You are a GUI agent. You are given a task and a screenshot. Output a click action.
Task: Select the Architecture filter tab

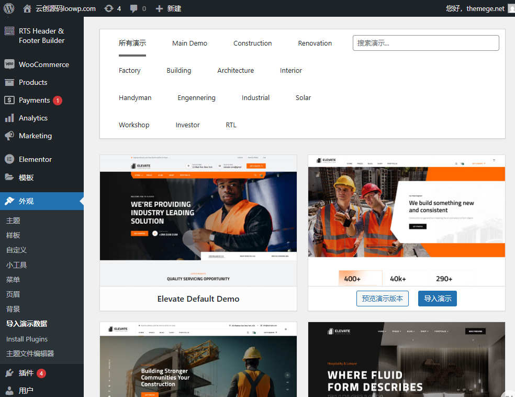[x=236, y=70]
